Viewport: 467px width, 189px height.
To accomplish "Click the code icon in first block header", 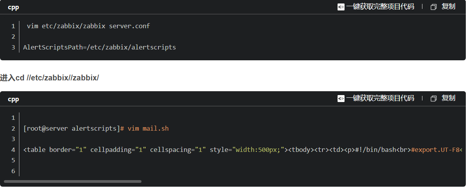I will coord(341,7).
